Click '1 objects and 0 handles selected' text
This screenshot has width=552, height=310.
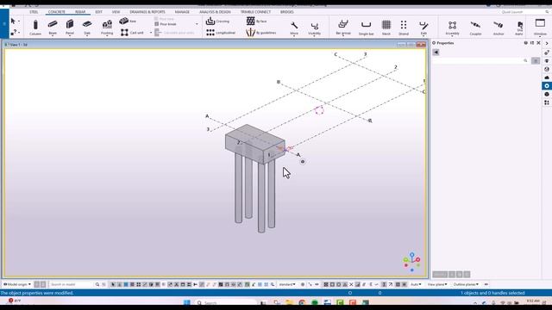492,293
